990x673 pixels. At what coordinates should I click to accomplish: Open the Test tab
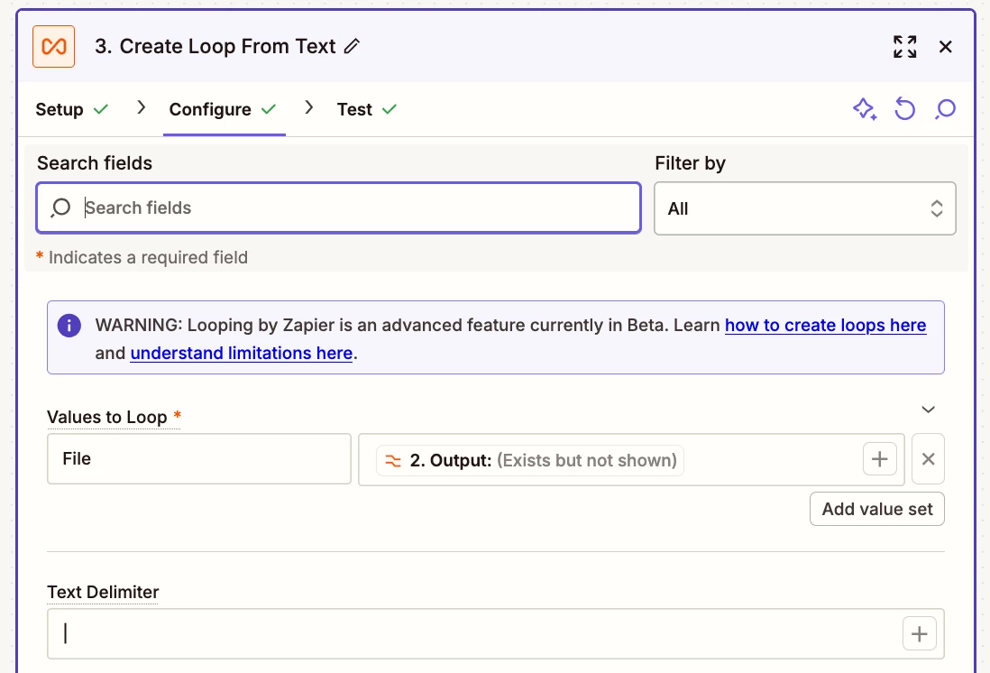point(367,109)
